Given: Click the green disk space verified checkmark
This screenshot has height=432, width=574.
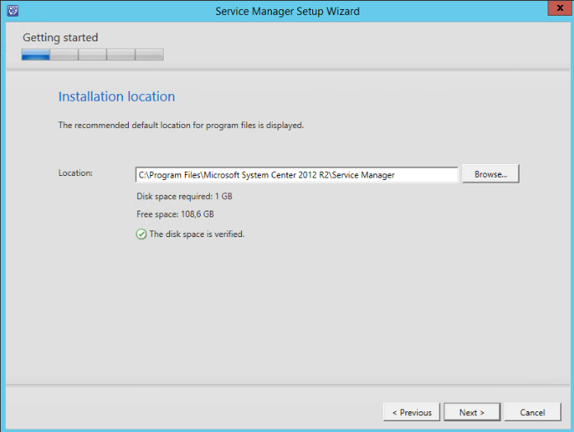Looking at the screenshot, I should click(141, 234).
